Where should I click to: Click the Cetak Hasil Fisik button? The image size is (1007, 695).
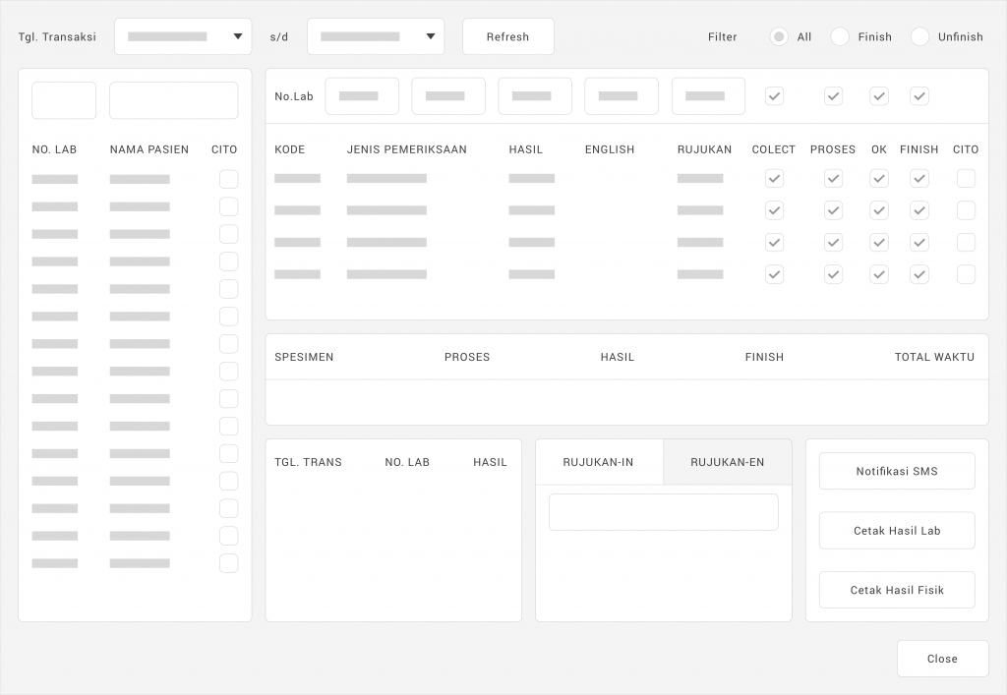pyautogui.click(x=896, y=589)
